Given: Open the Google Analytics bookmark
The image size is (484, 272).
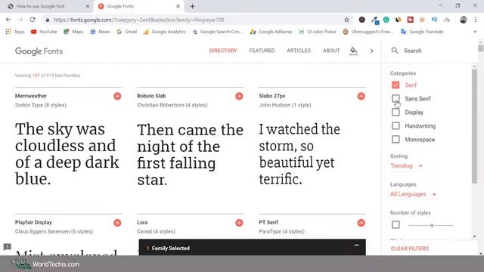Looking at the screenshot, I should click(165, 32).
